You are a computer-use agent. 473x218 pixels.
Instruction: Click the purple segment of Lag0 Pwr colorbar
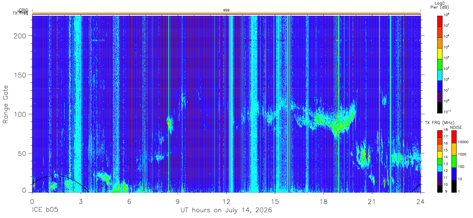[x=439, y=97]
